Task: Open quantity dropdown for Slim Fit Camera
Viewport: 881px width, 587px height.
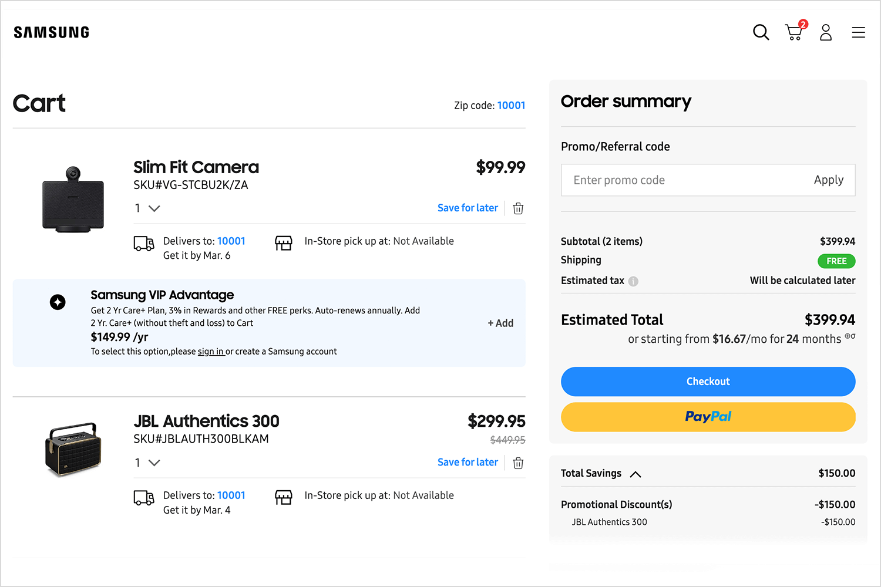Action: tap(147, 208)
